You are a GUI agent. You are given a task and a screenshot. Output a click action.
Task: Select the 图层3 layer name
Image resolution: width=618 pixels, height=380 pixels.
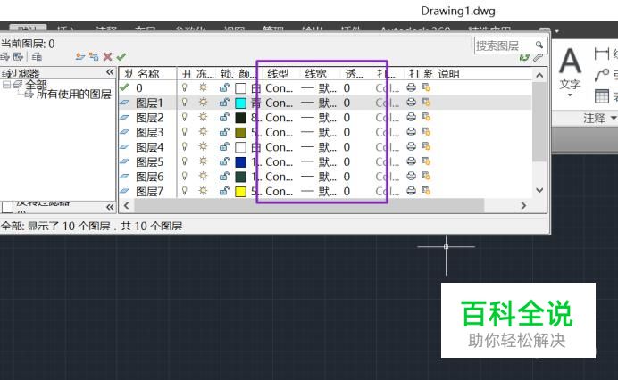[x=149, y=132]
